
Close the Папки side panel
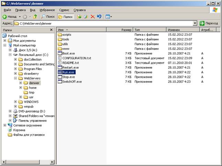click(51, 30)
